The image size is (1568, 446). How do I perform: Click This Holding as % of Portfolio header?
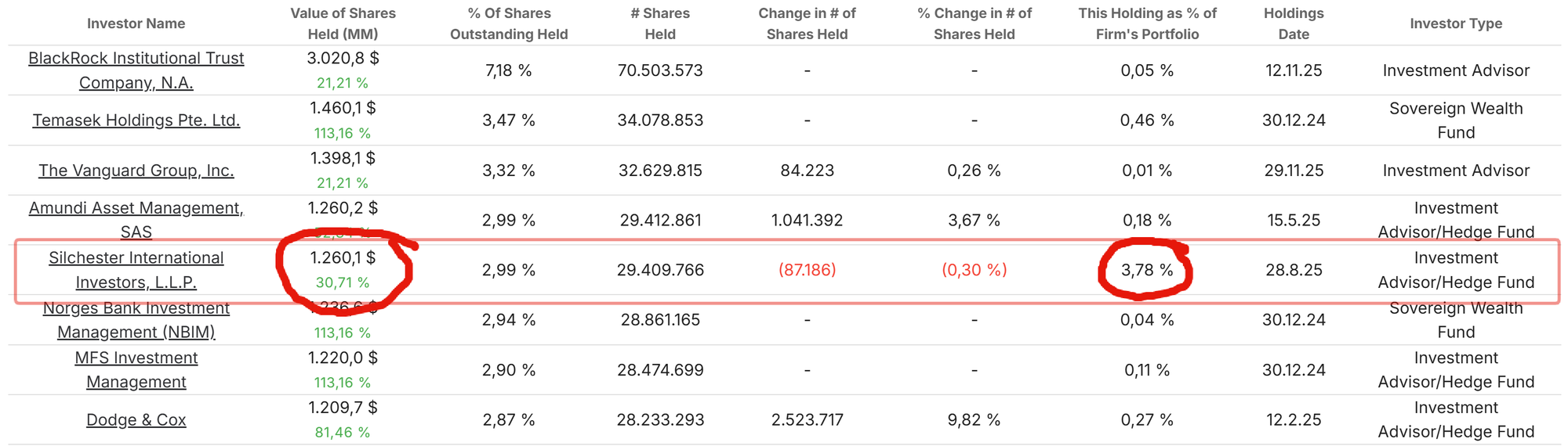(1147, 23)
